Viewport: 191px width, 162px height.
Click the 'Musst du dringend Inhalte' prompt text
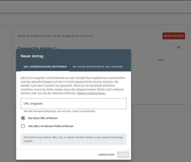pos(55,36)
